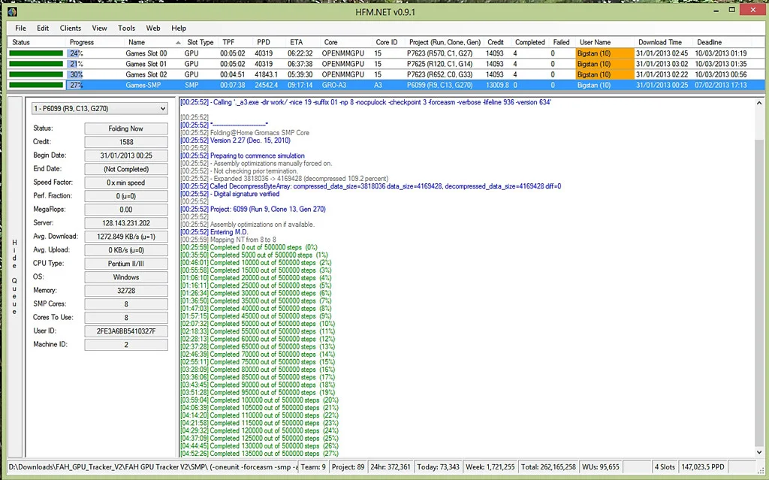Click the WUs: 95,655 status entry
The height and width of the screenshot is (480, 769).
600,466
